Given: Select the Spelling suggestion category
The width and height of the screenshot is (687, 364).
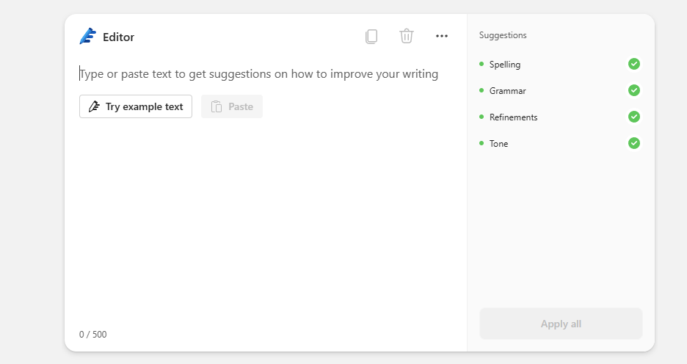Looking at the screenshot, I should tap(505, 65).
